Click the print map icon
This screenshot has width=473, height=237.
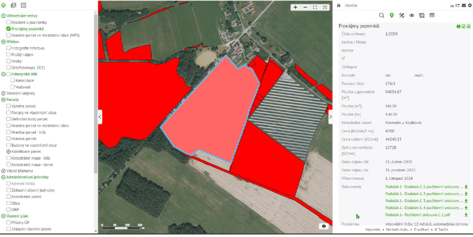[324, 226]
